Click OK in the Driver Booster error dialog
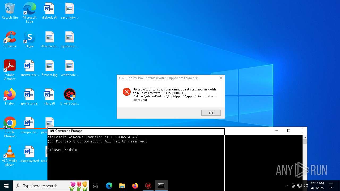The width and height of the screenshot is (340, 191). click(x=211, y=113)
